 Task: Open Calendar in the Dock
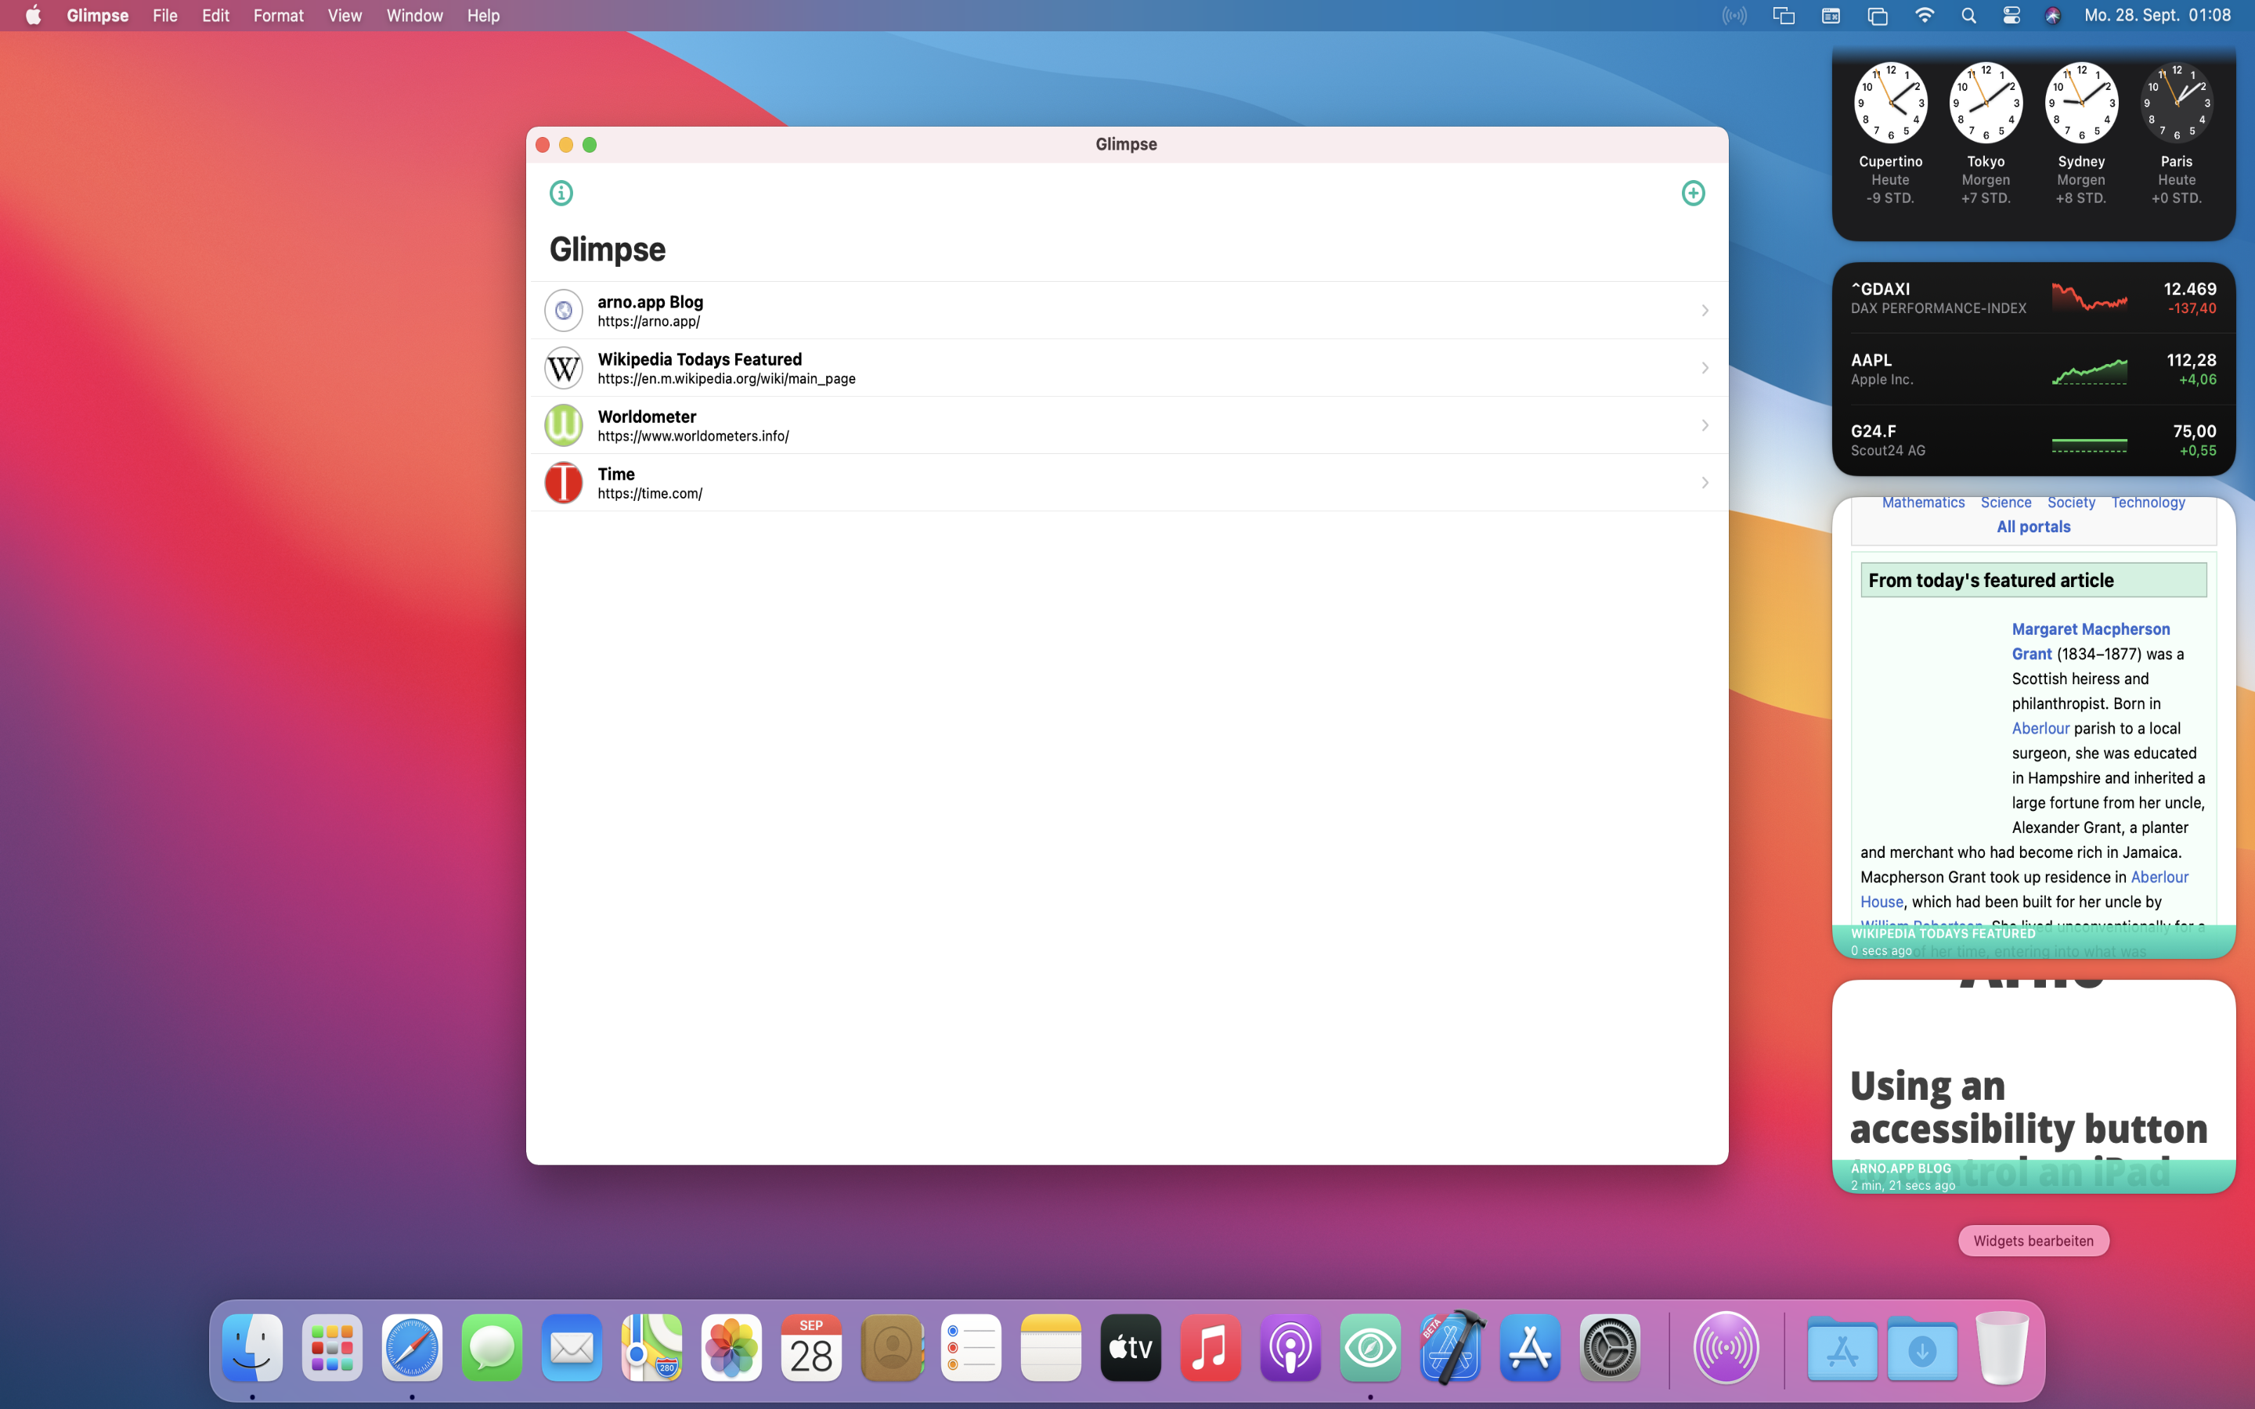[812, 1347]
